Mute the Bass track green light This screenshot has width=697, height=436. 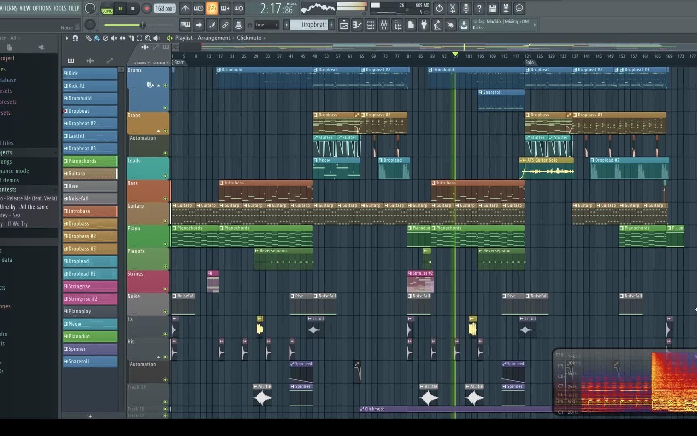pos(165,199)
